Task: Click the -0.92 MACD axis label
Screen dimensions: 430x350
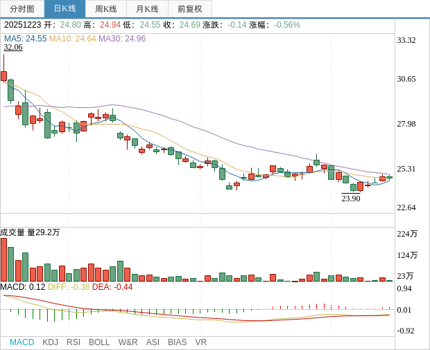Action: click(406, 331)
